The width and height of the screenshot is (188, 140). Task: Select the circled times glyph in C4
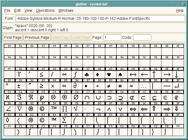pyautogui.click(x=53, y=97)
